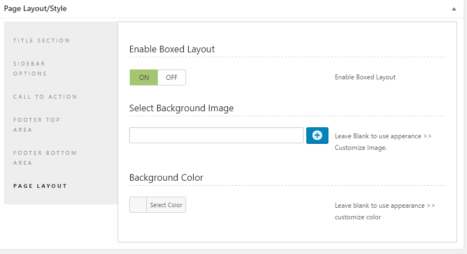Turn ON the boxed layout

[x=144, y=78]
